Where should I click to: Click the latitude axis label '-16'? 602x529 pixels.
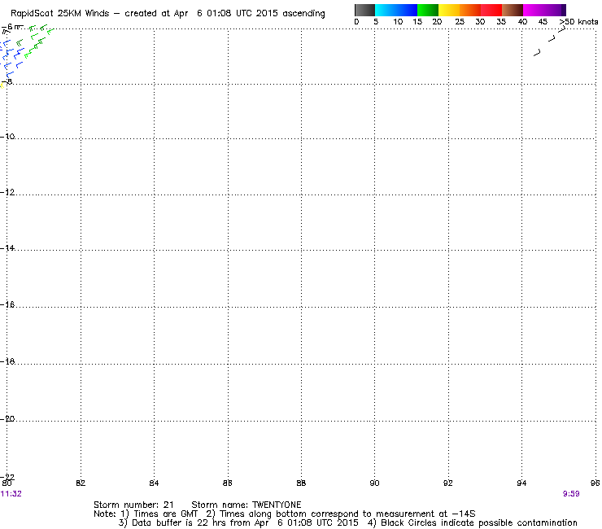7,304
